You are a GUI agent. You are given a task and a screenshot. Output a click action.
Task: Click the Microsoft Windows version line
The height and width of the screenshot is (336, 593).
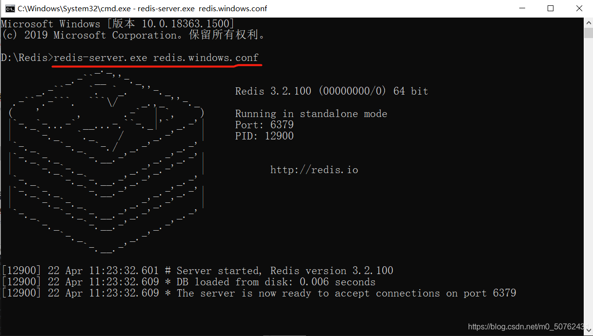tap(118, 23)
